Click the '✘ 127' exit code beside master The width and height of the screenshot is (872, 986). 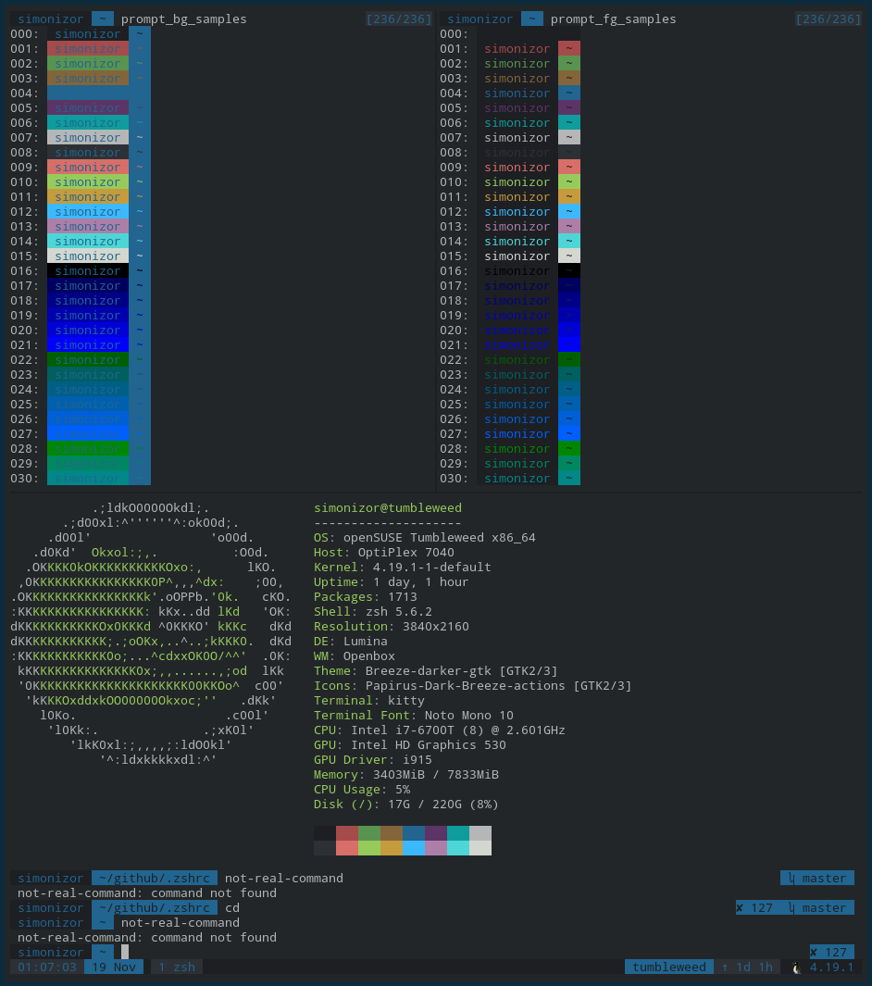pyautogui.click(x=754, y=908)
